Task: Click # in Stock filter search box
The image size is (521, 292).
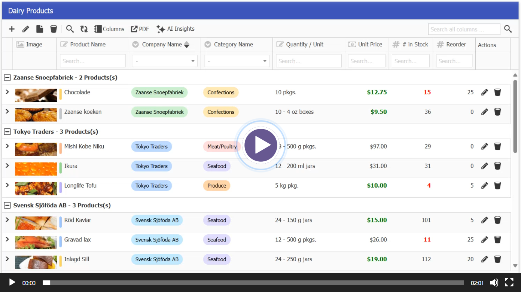Action: click(411, 61)
